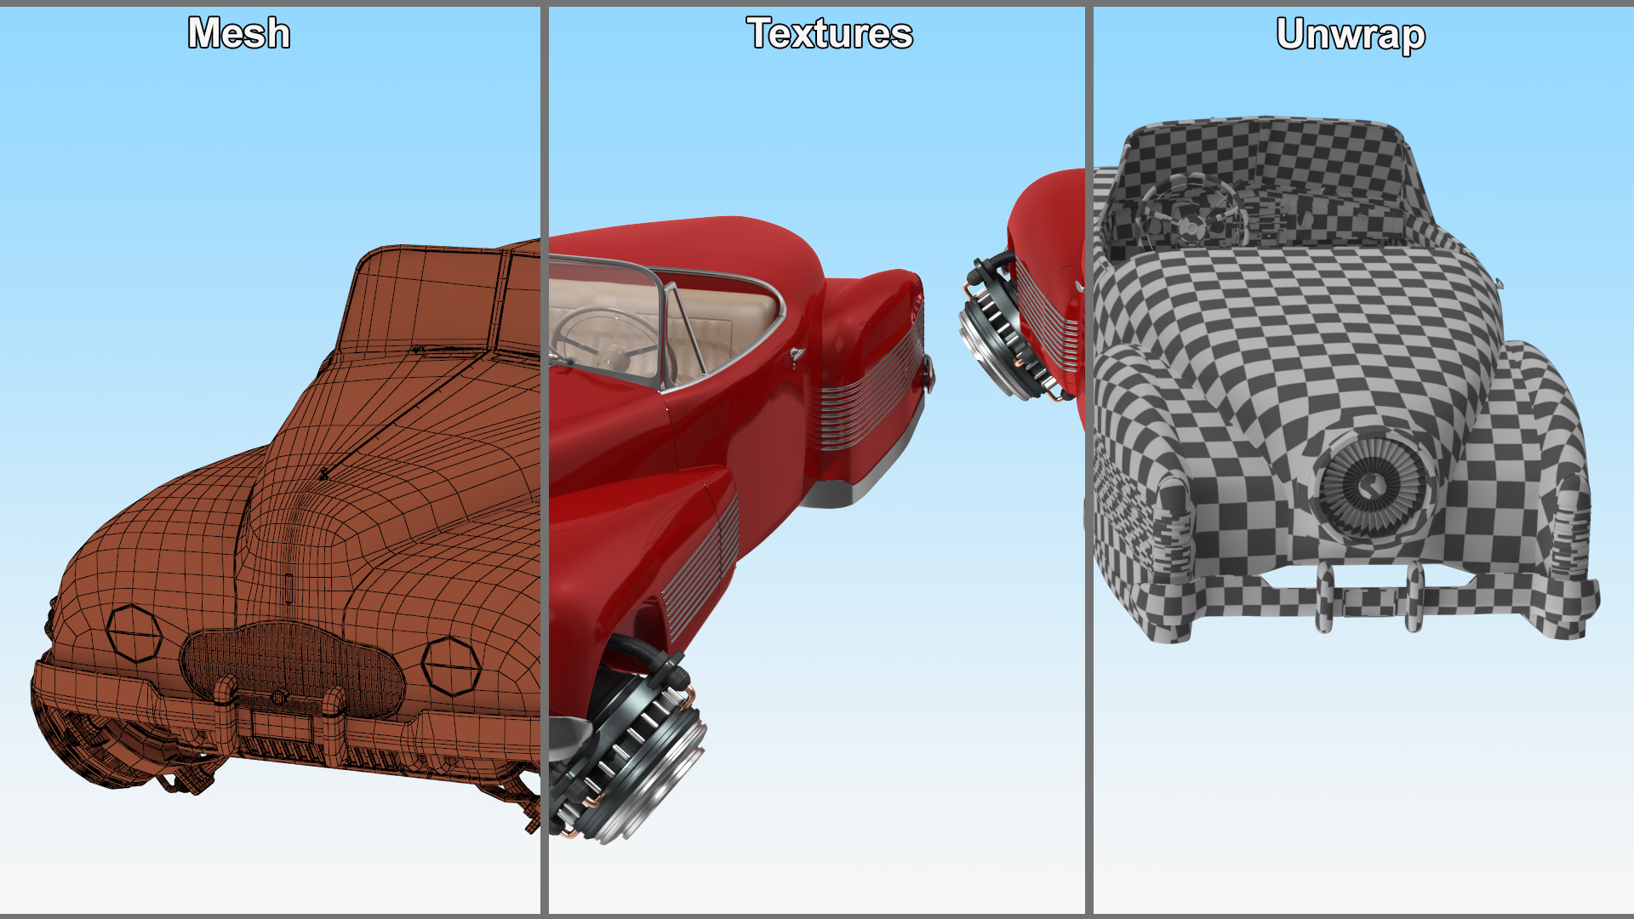Click the 'Textures' panel heading
The height and width of the screenshot is (919, 1634).
click(x=830, y=33)
